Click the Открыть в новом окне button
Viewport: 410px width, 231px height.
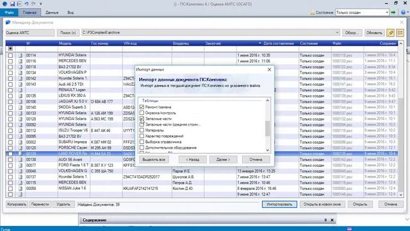click(x=322, y=204)
